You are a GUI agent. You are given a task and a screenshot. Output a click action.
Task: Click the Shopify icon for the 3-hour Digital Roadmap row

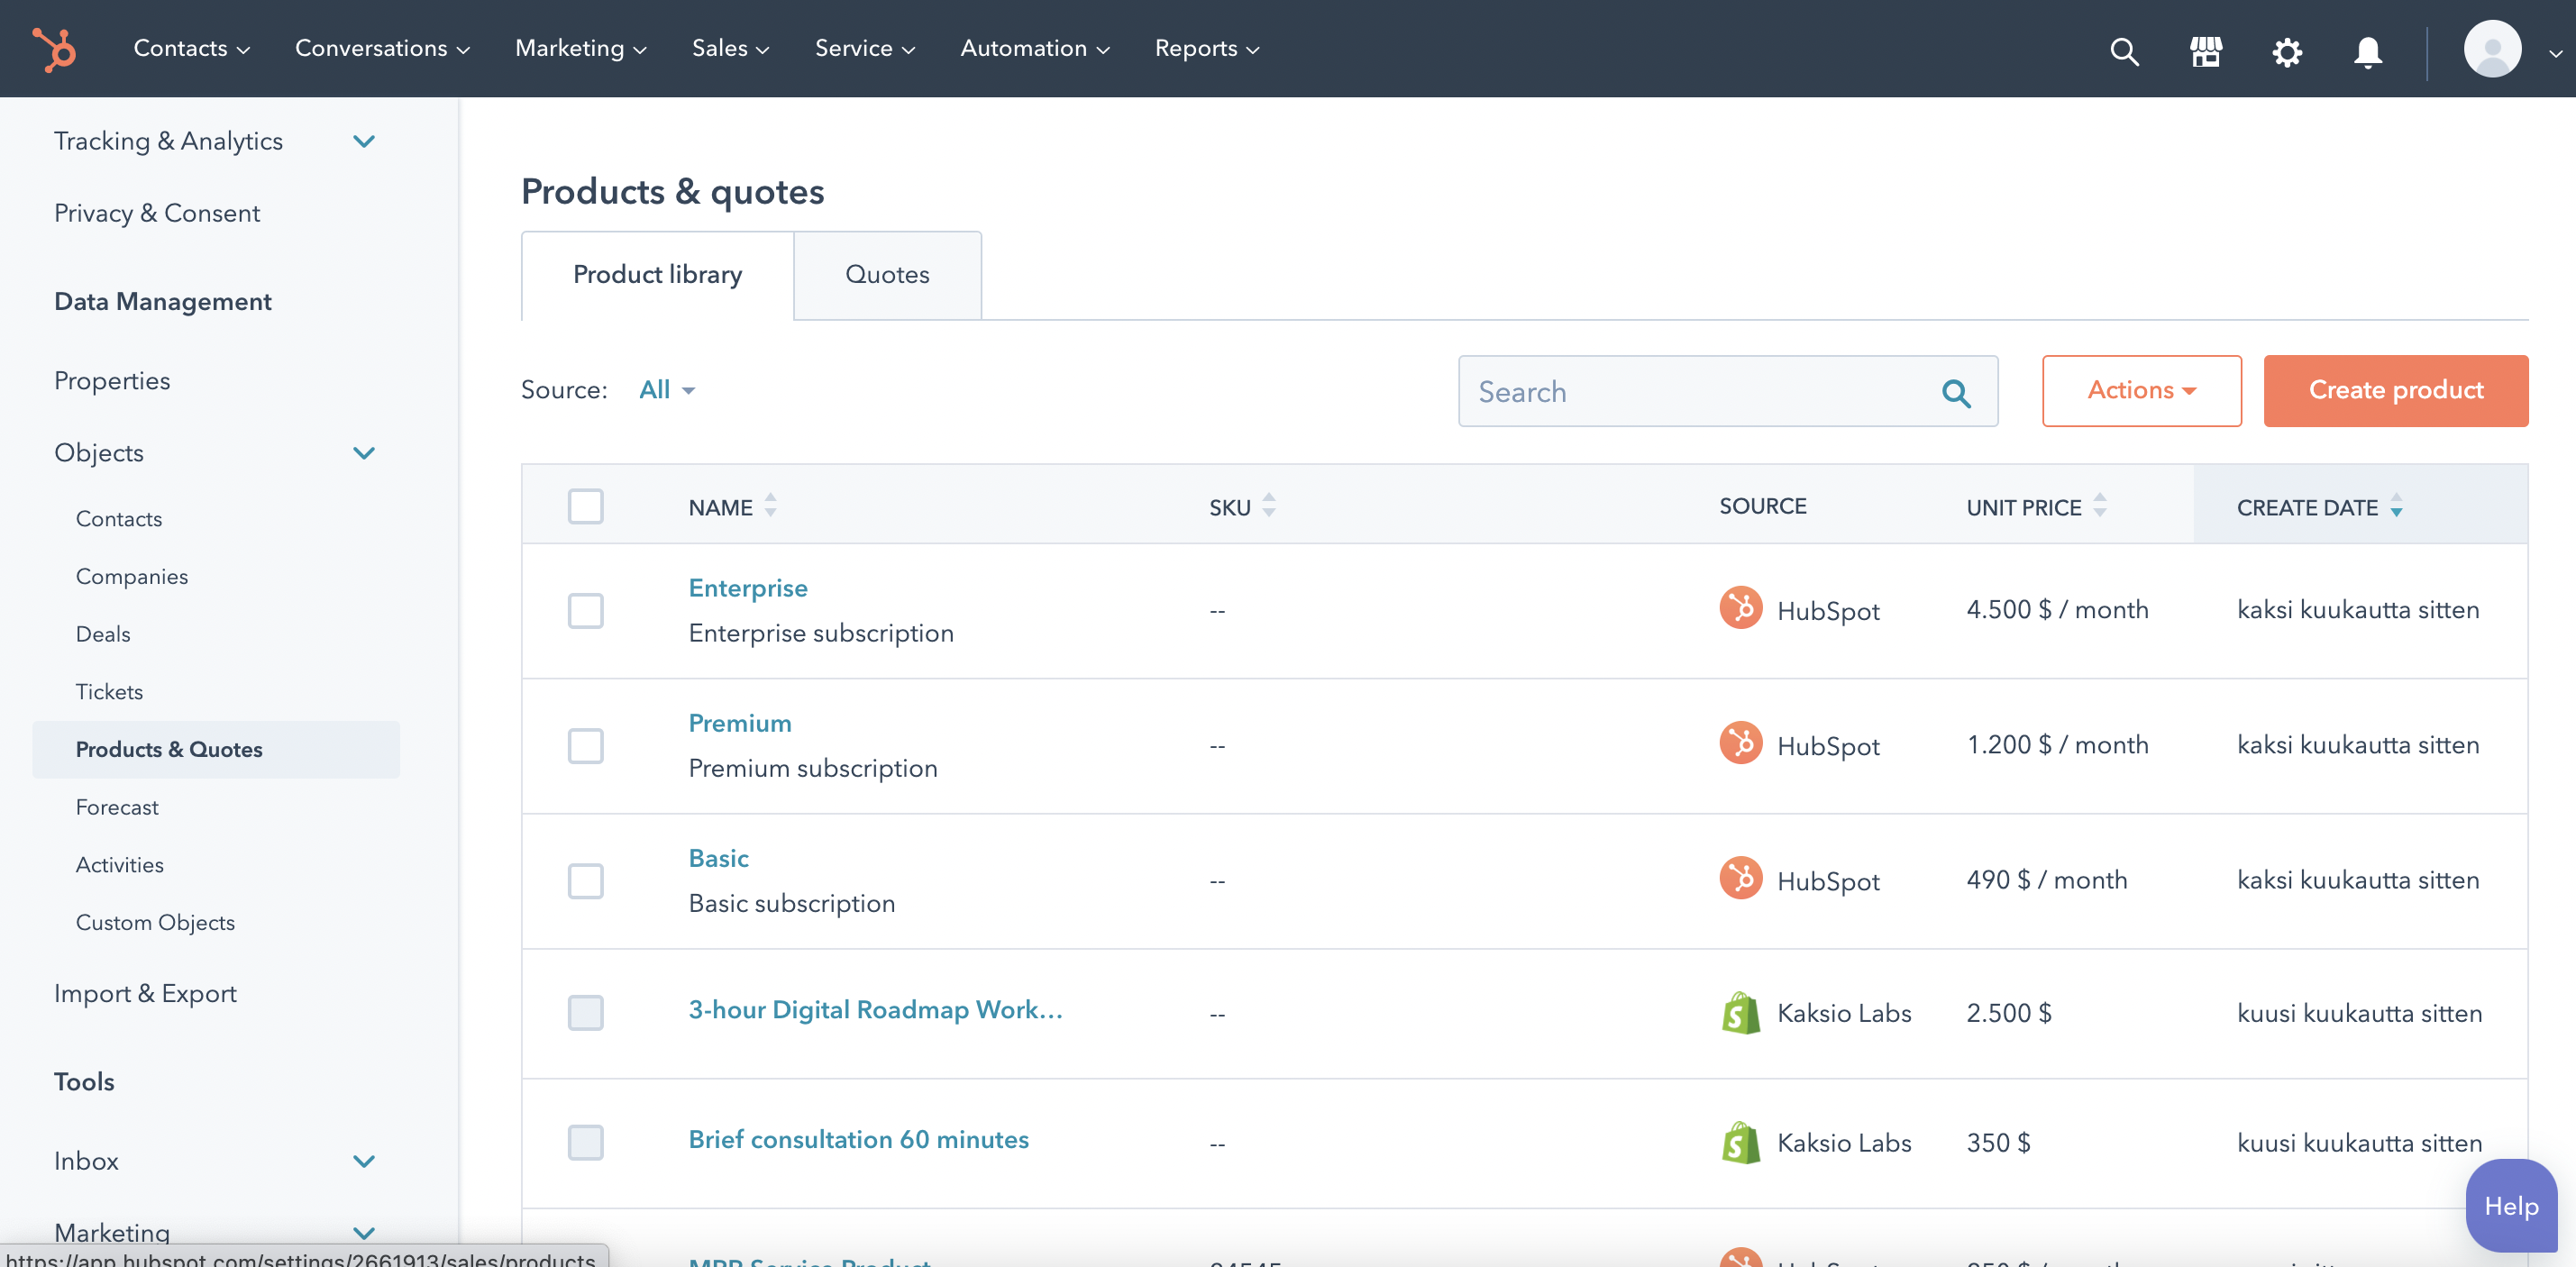[x=1740, y=1012]
